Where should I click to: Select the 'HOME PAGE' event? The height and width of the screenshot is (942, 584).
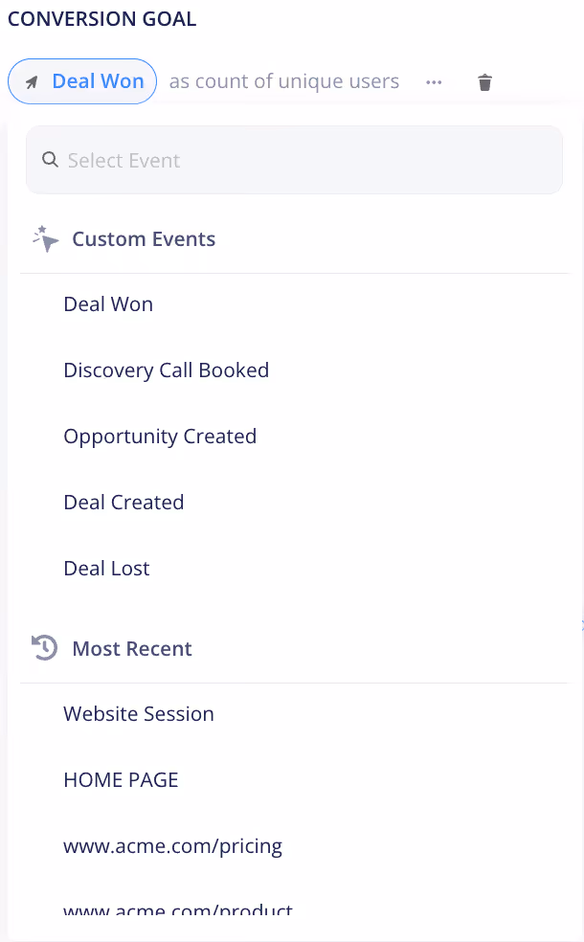[121, 779]
